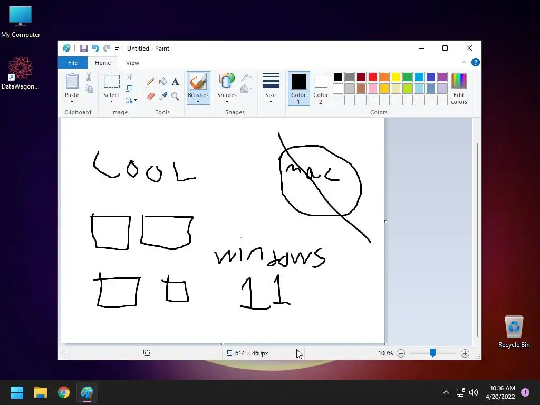
Task: Switch to the View tab
Action: [132, 63]
